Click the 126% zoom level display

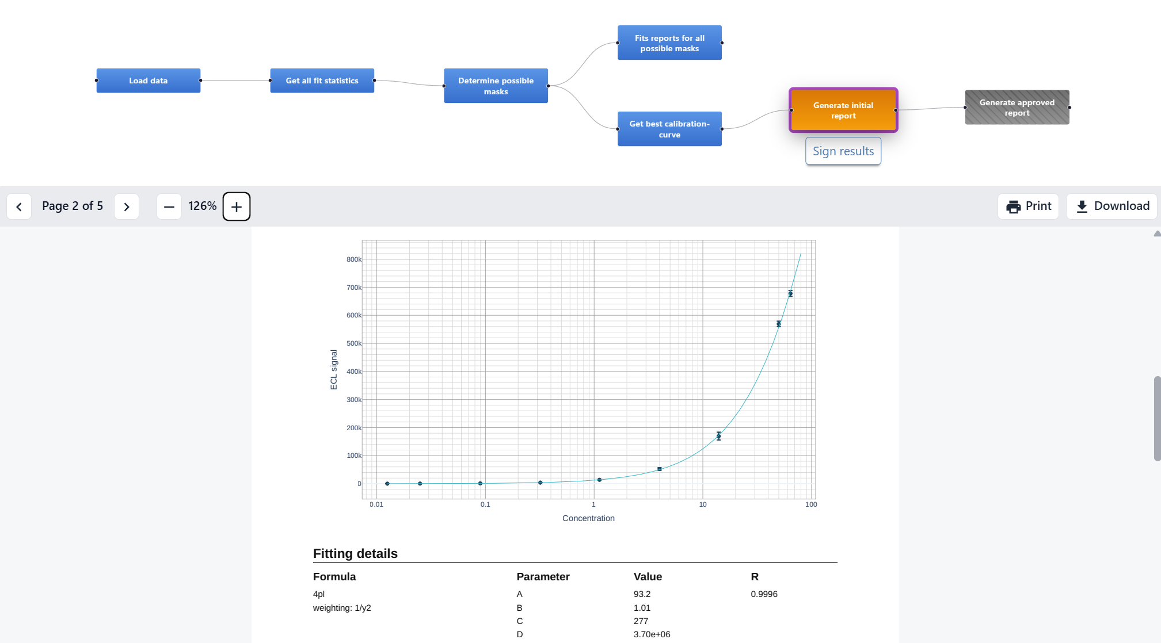click(x=202, y=206)
